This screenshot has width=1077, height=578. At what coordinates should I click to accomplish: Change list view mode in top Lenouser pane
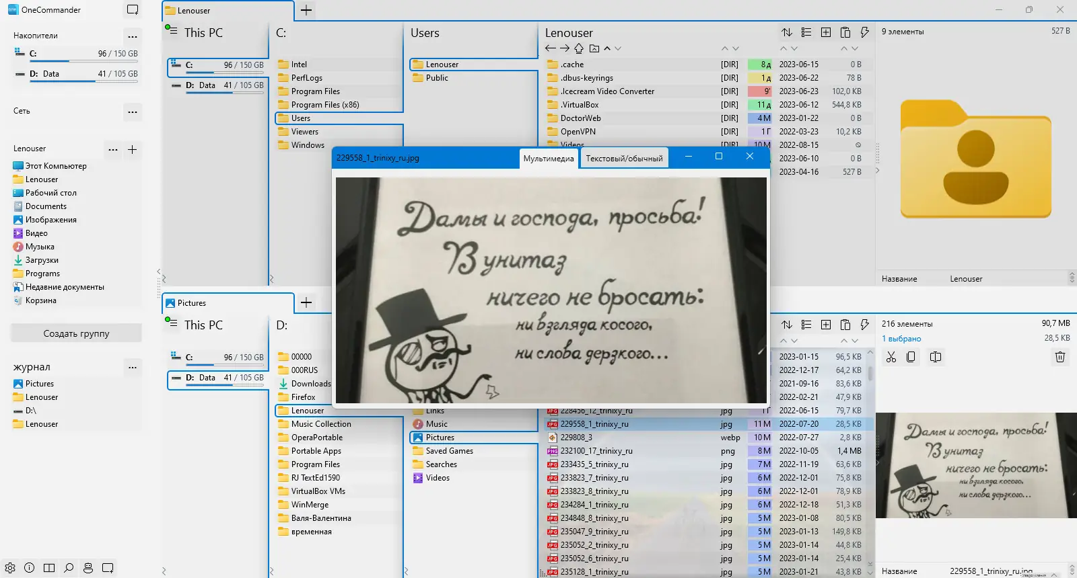click(806, 32)
